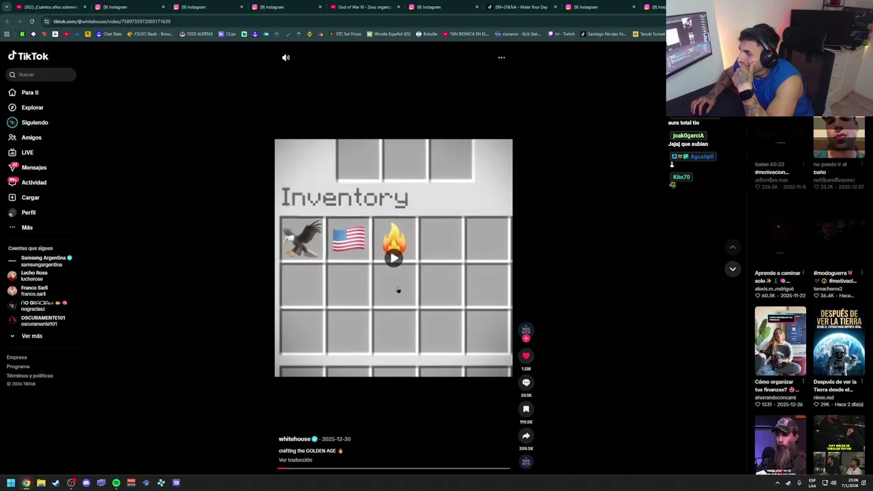Save the video with bookmark icon
873x491 pixels.
tap(526, 409)
